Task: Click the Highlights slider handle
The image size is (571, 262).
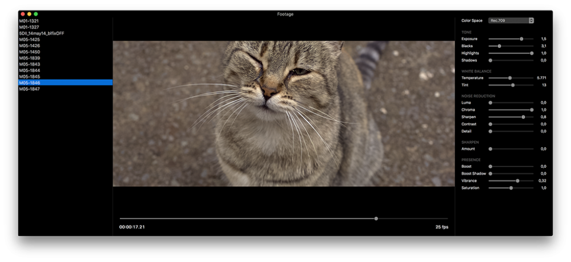Action: coord(532,53)
